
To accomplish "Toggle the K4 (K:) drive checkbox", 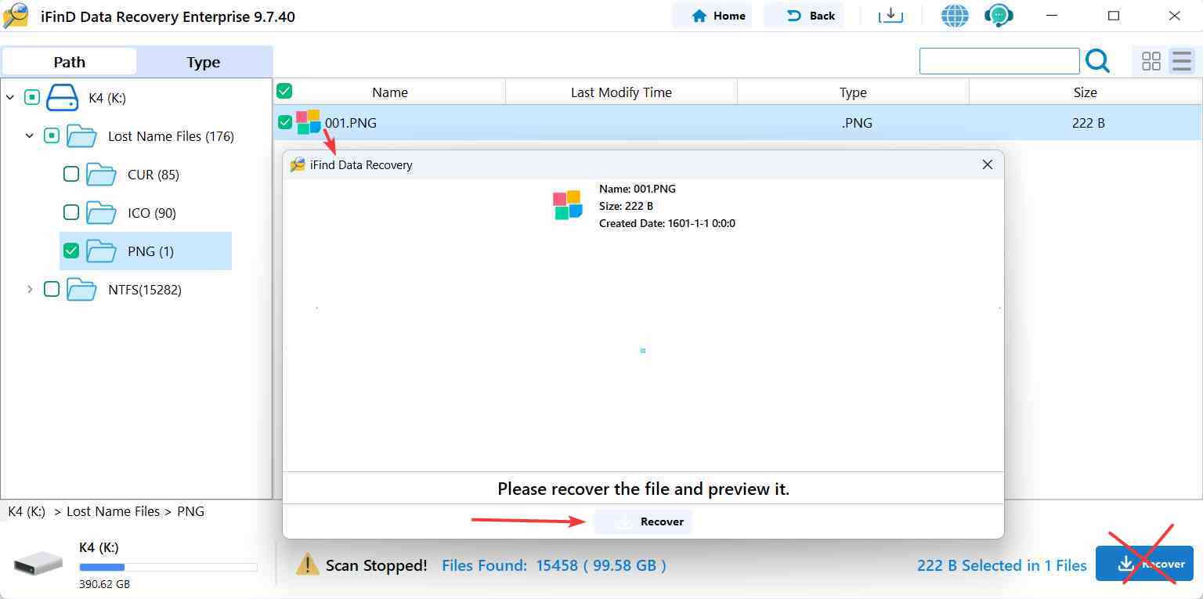I will point(32,98).
